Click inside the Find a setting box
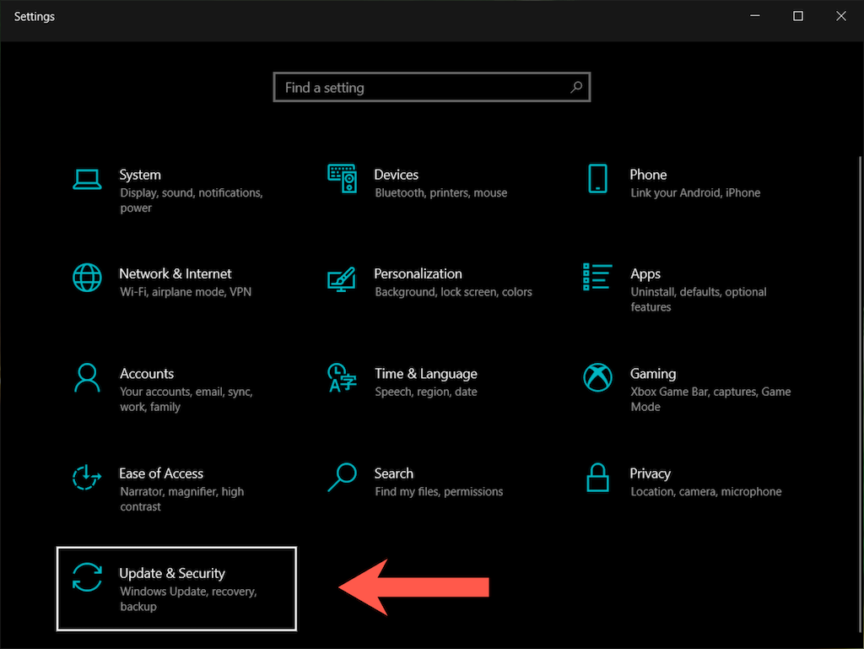 [x=422, y=87]
